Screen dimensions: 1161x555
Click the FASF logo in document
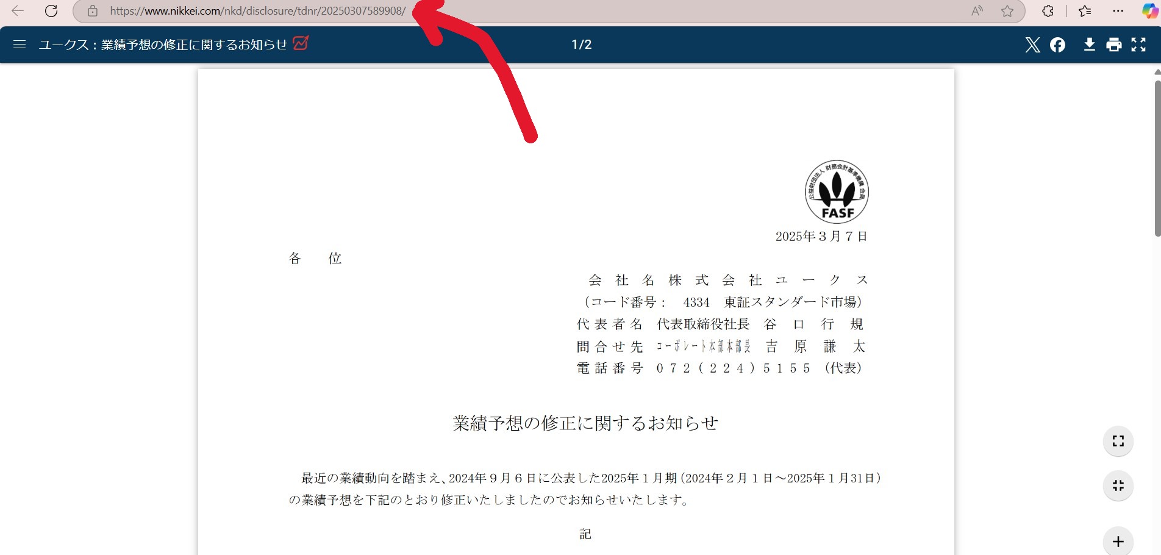coord(837,192)
